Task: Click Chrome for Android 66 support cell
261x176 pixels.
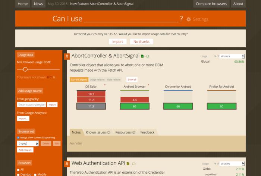Action: coord(178,106)
